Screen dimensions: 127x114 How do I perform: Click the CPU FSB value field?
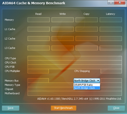coord(75,67)
